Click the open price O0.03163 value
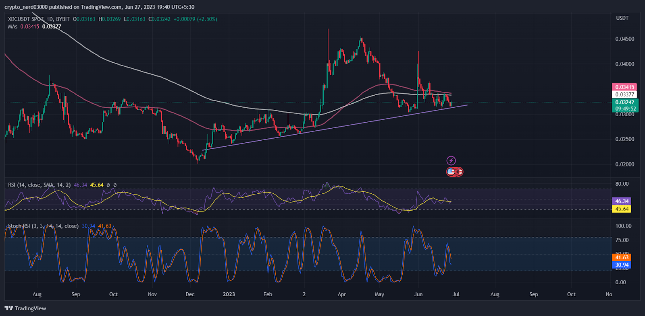 (84, 19)
